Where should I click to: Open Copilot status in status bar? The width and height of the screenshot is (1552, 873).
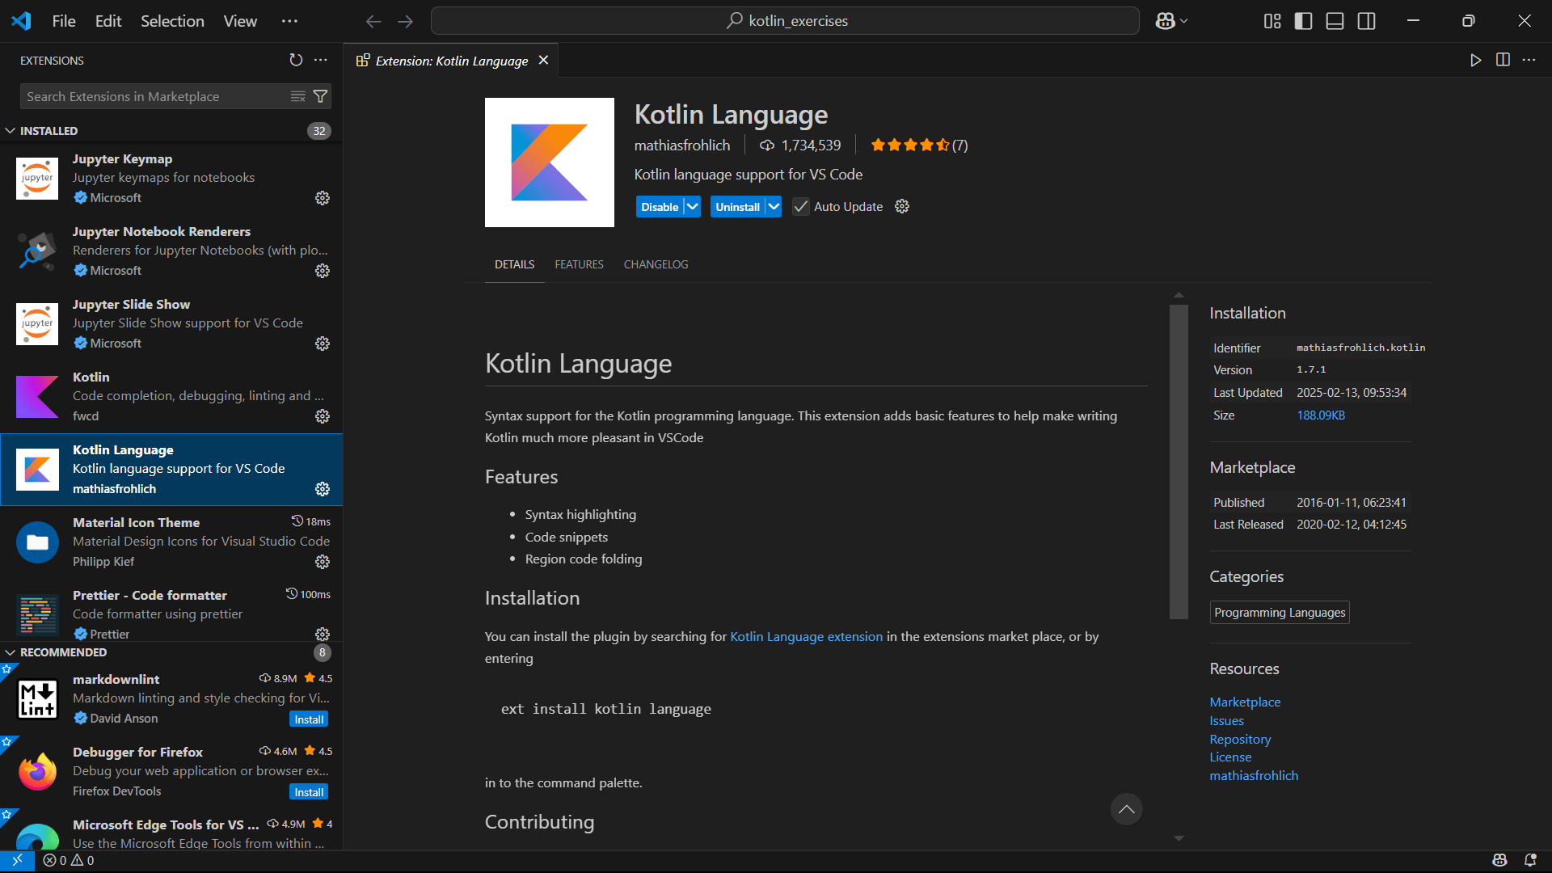click(x=1500, y=861)
